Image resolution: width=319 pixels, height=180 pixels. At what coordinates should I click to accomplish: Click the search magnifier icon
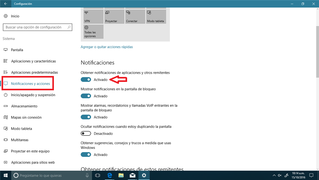click(x=69, y=27)
